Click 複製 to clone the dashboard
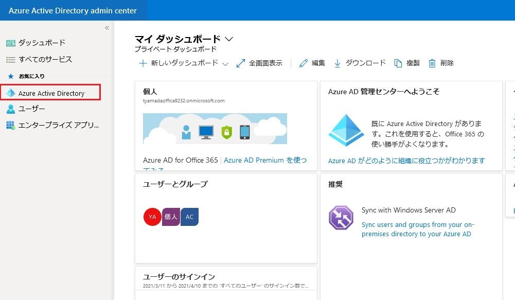This screenshot has height=300, width=515. [x=407, y=63]
